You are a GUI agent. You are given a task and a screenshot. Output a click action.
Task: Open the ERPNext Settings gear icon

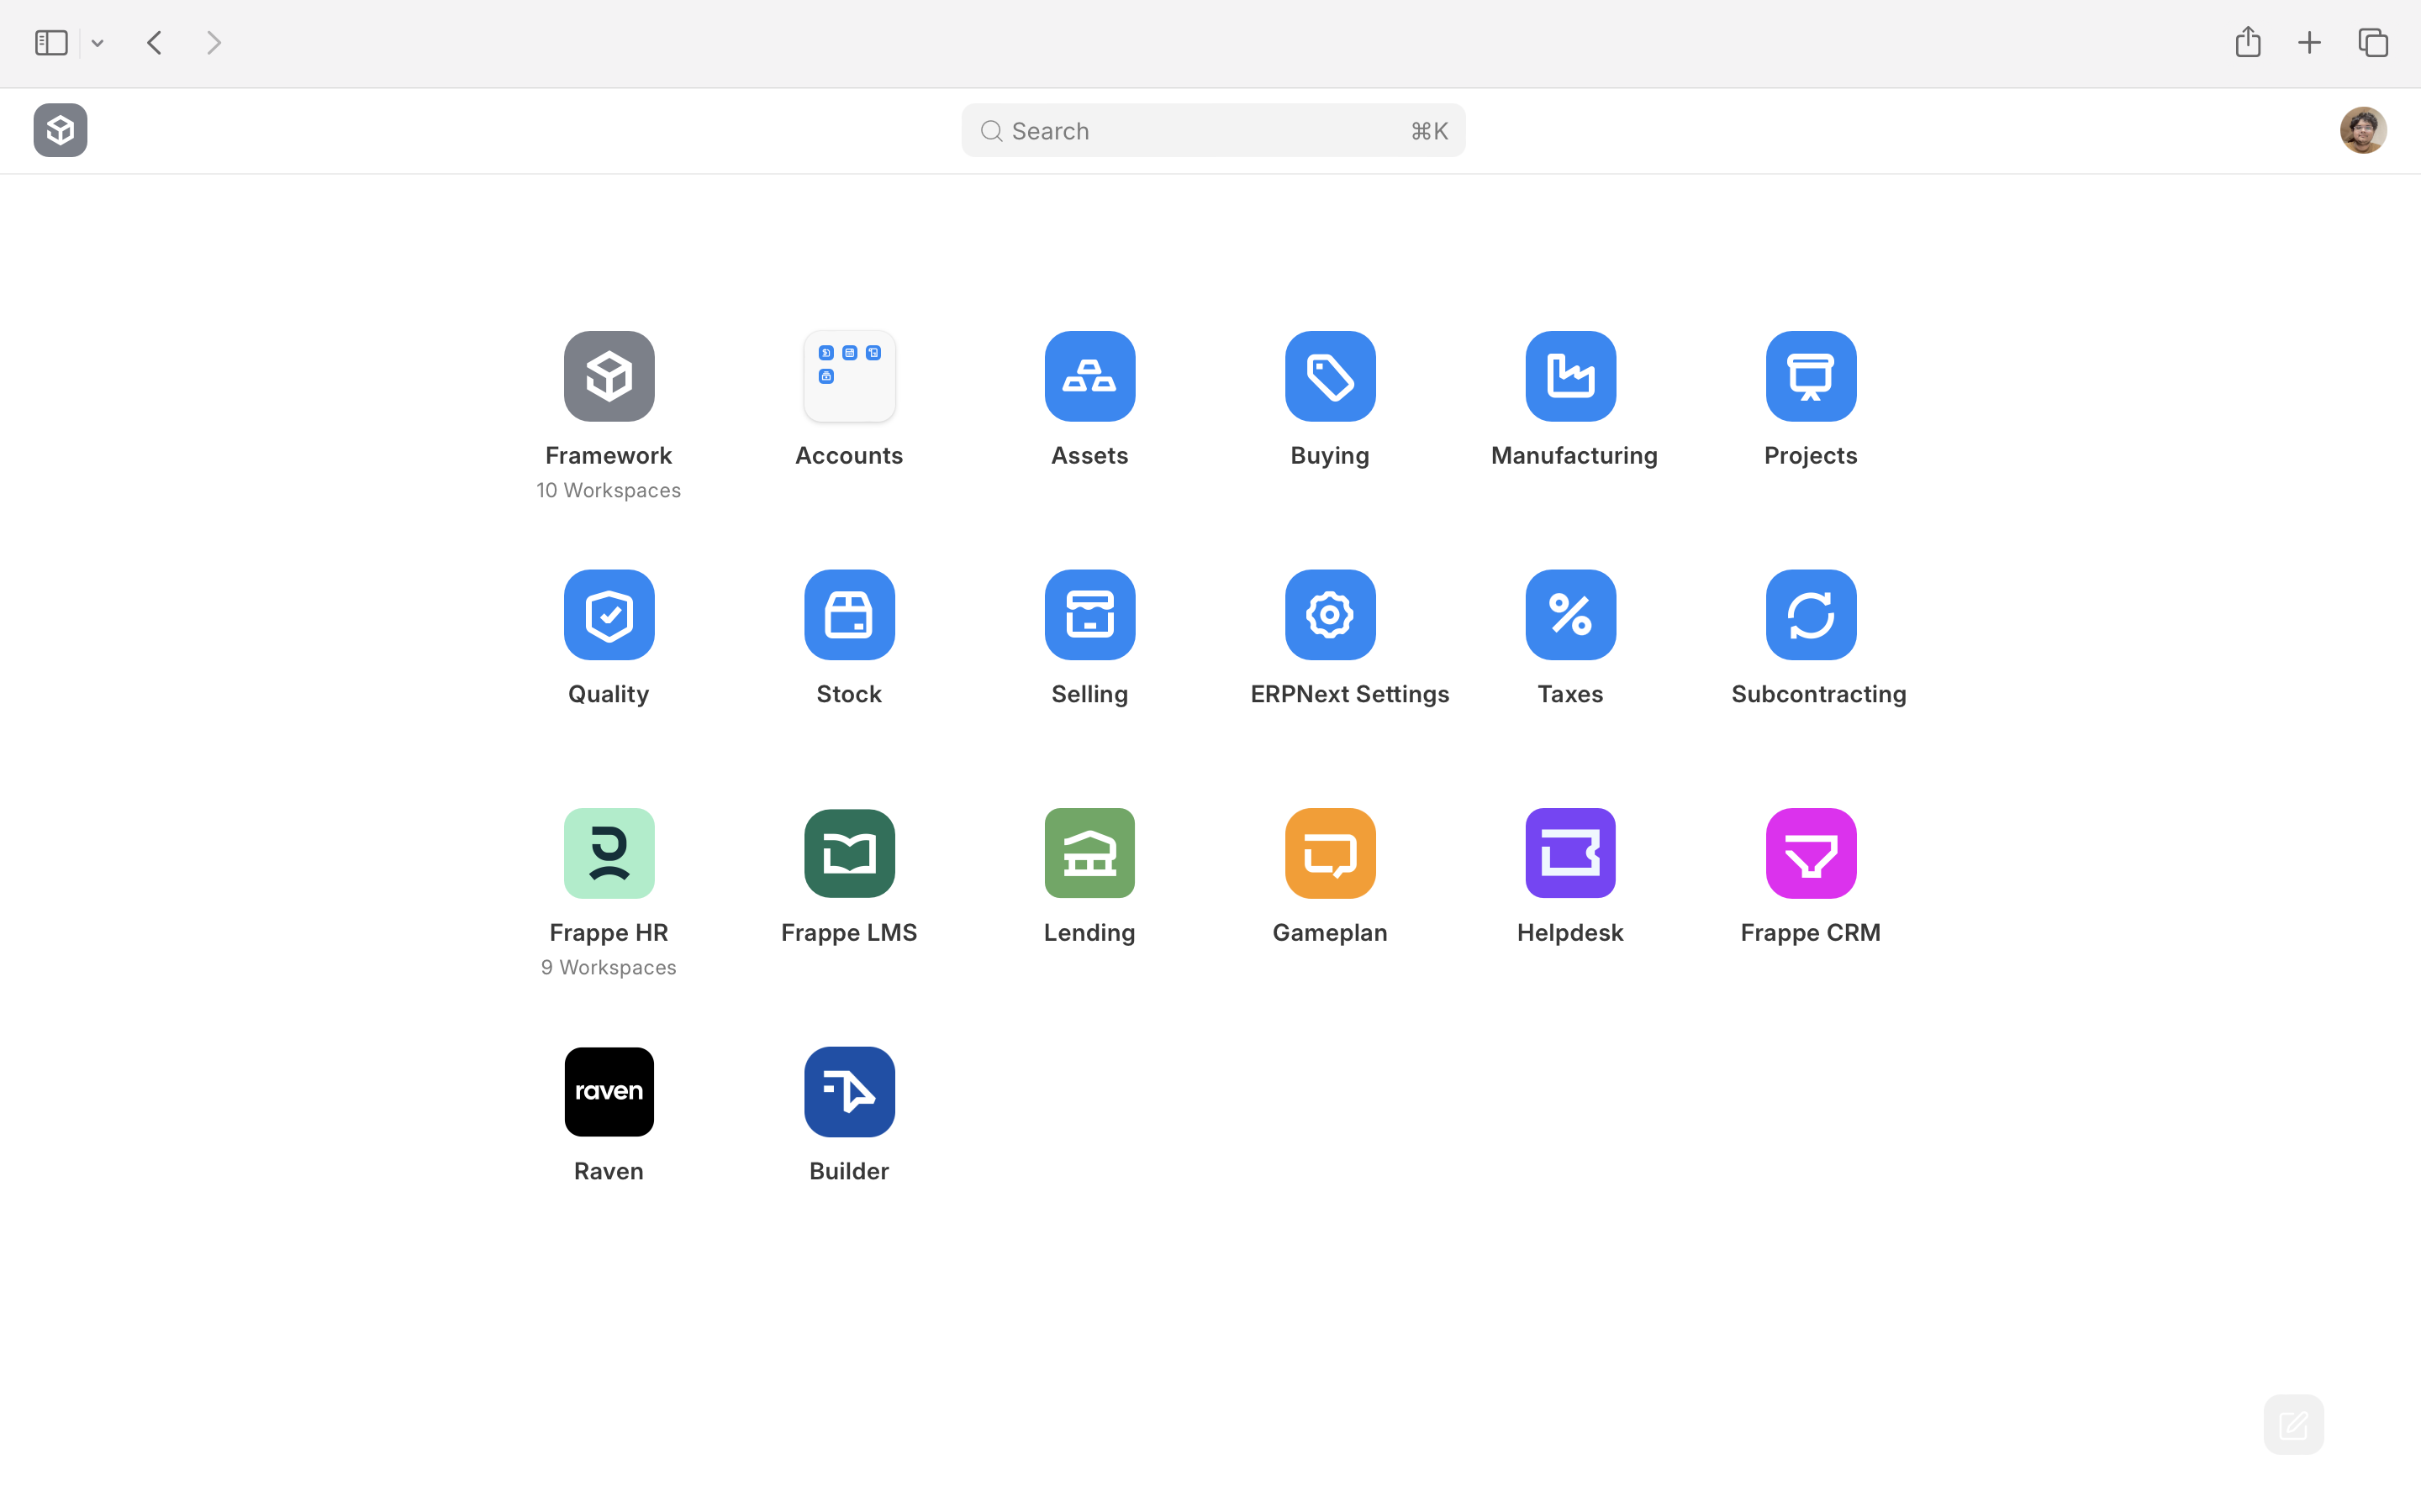[x=1330, y=615]
